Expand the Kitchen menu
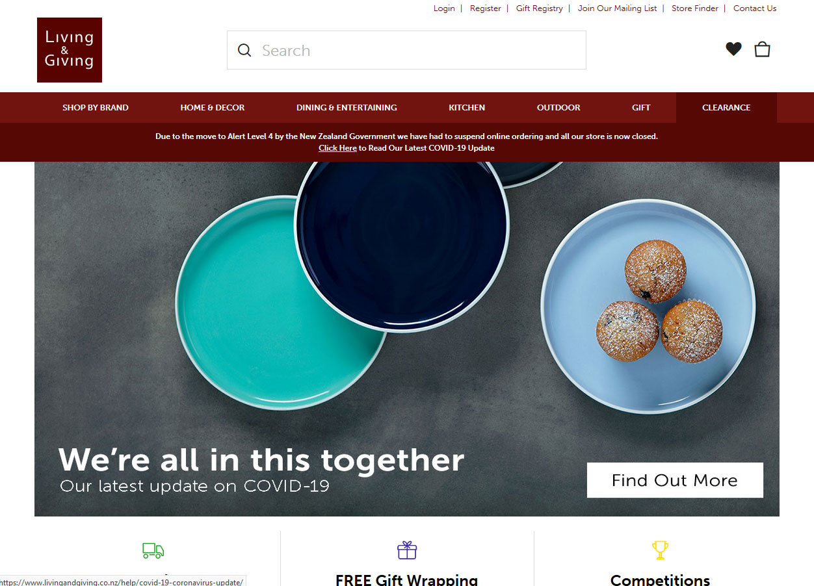This screenshot has height=586, width=814. tap(467, 108)
